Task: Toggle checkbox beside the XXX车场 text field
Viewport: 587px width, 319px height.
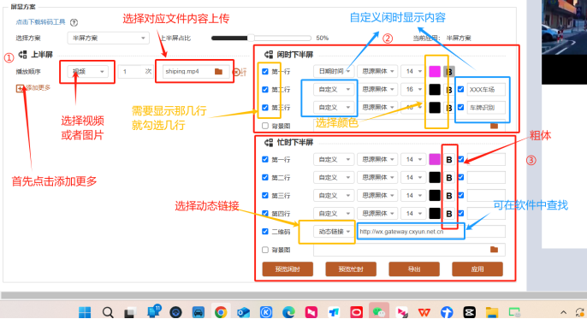Action: click(x=461, y=89)
